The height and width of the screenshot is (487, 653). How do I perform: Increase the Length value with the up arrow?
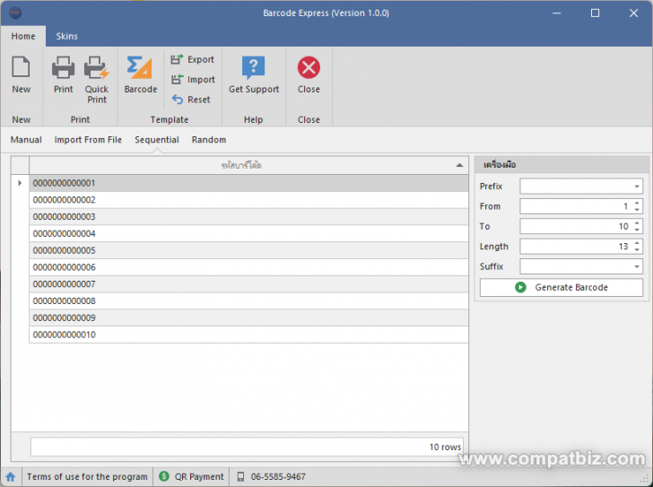point(637,243)
